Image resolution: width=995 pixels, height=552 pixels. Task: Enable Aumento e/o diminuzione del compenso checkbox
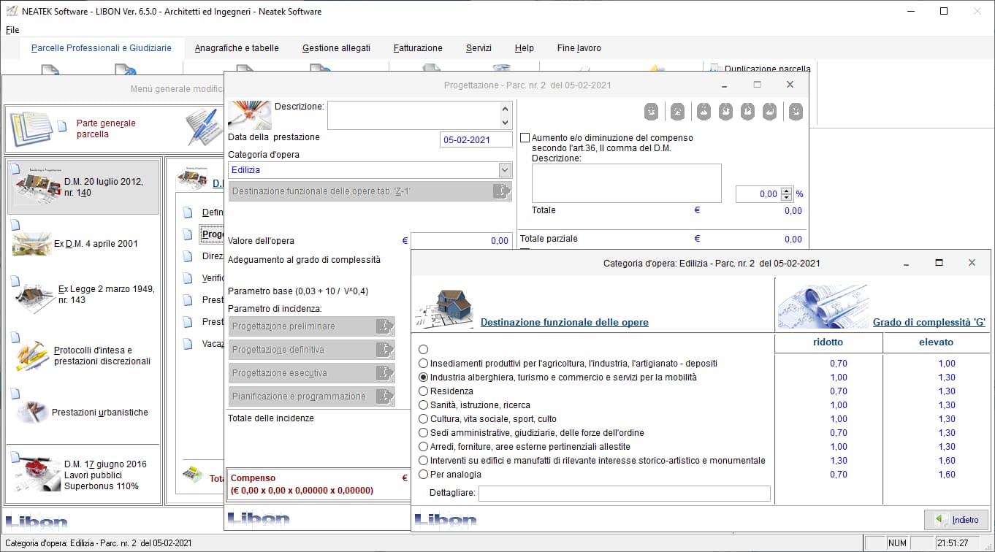pos(525,137)
